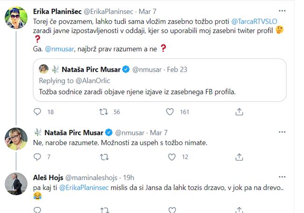Image resolution: width=304 pixels, height=213 pixels.
Task: Reply to Nataša Pirc Musar's Mar 7 tweet
Action: click(x=38, y=157)
